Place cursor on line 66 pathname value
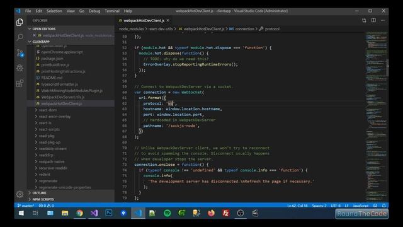This screenshot has width=403, height=227. pyautogui.click(x=182, y=125)
